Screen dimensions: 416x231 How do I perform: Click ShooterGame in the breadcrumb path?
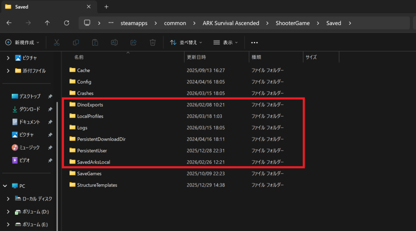[x=292, y=23]
